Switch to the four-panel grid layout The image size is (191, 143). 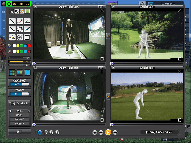(12, 73)
